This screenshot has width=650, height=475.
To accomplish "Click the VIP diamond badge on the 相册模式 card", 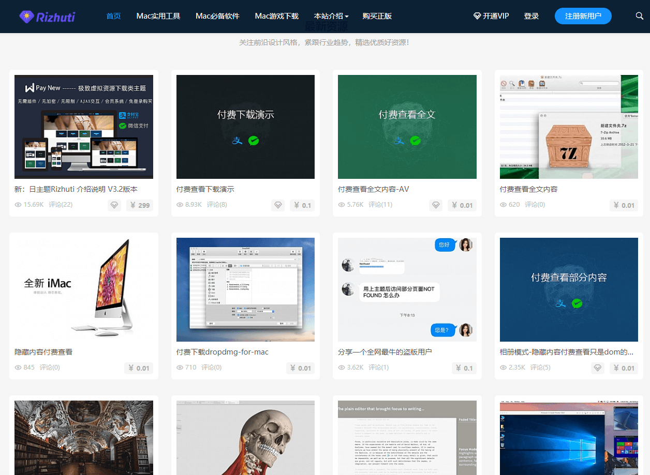I will [598, 368].
